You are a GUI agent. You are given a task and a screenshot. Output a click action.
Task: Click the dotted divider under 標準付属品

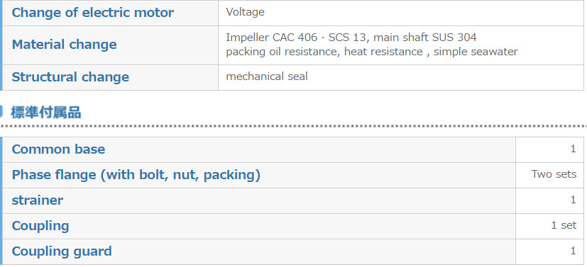pyautogui.click(x=294, y=126)
